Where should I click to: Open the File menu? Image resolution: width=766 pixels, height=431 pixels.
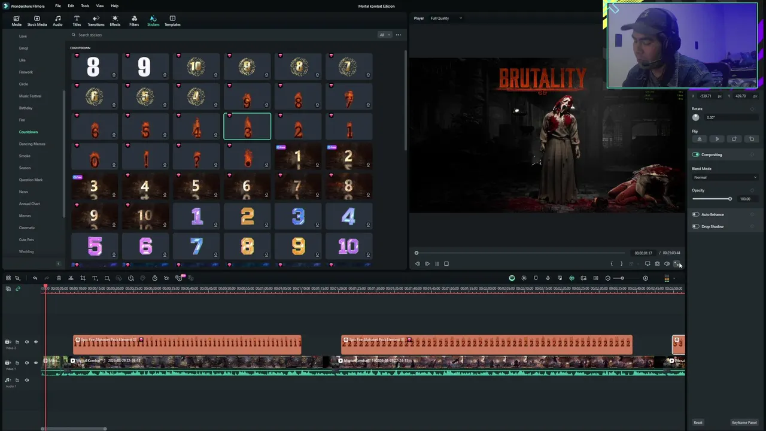[58, 6]
